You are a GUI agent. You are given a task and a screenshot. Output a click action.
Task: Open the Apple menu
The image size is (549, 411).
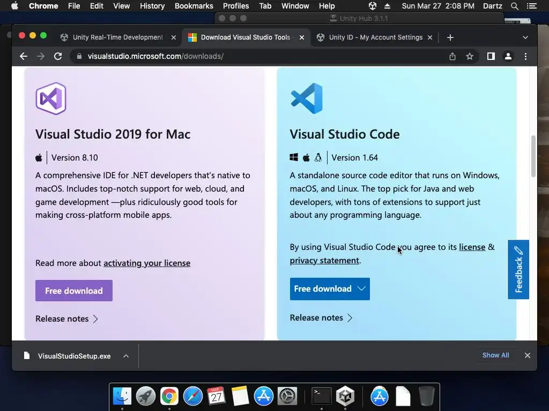pos(14,6)
